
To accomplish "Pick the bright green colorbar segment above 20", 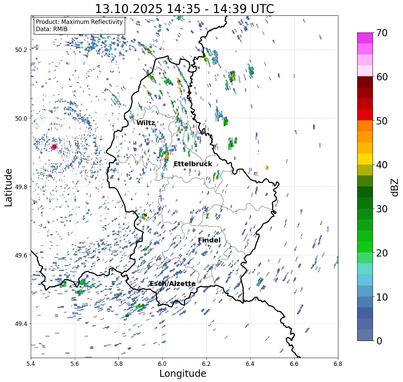I will coord(365,247).
